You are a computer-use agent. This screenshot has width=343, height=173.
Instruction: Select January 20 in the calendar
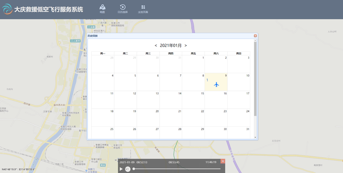click(x=148, y=118)
